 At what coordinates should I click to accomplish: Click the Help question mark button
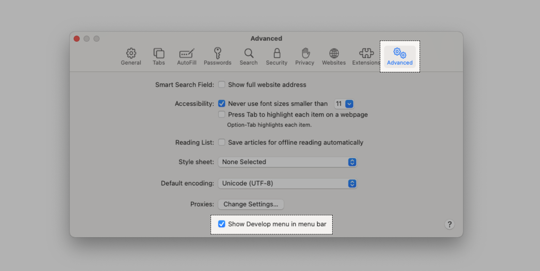(449, 224)
